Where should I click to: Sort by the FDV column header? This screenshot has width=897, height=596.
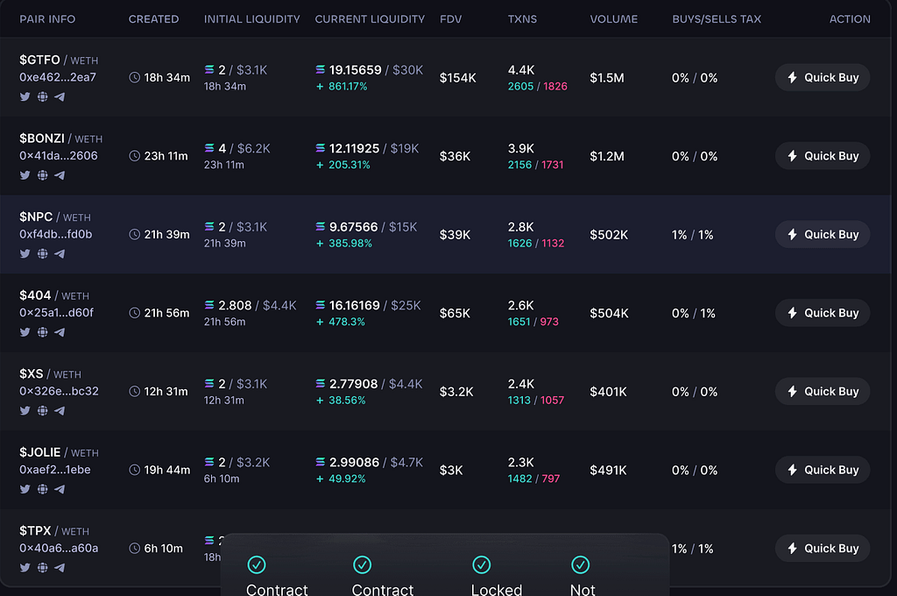tap(450, 19)
